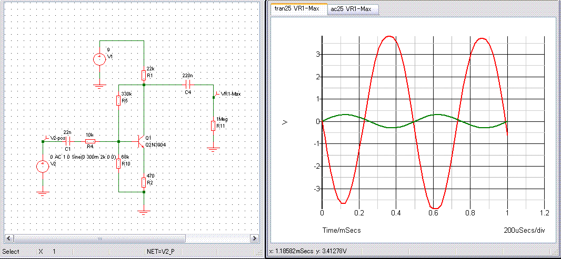Select the V2-pos probe marker
The width and height of the screenshot is (561, 259).
pos(48,138)
